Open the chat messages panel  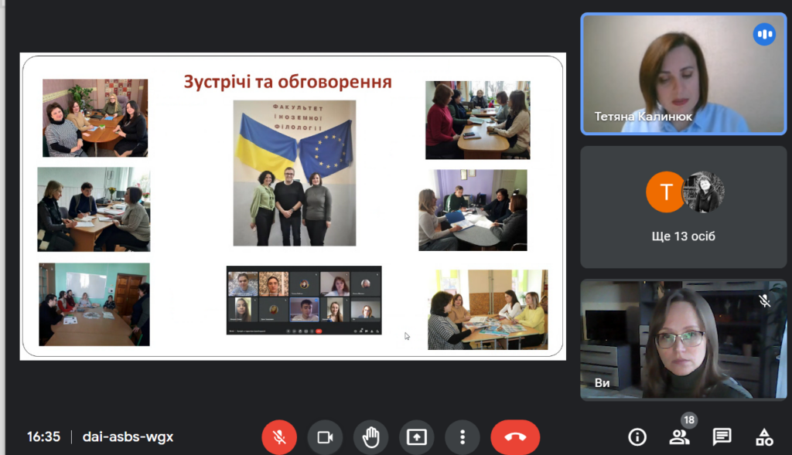pos(722,437)
